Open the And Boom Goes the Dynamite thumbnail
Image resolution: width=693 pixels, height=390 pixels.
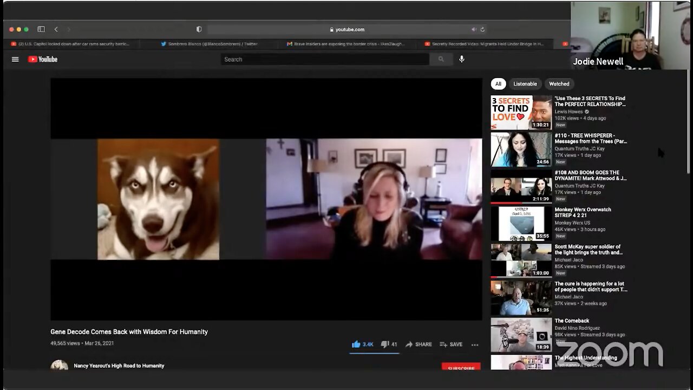click(521, 187)
